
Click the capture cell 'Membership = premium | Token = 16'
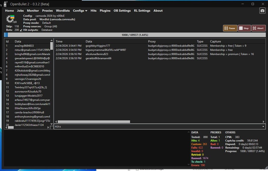pos(232,54)
